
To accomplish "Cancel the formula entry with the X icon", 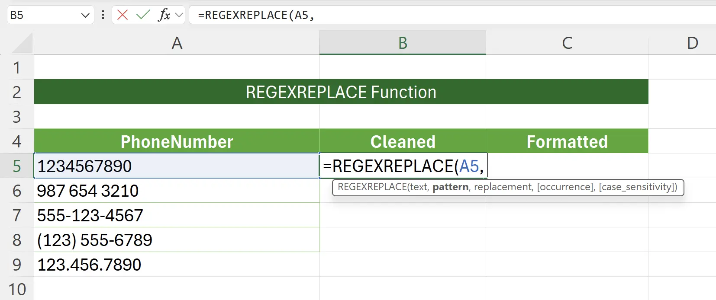I will tap(123, 15).
